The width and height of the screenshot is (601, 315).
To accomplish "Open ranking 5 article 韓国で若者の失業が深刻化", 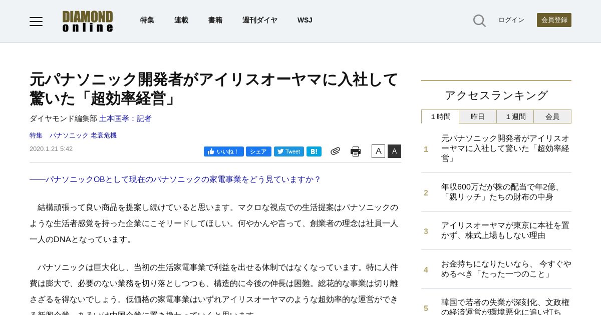I will pyautogui.click(x=505, y=306).
